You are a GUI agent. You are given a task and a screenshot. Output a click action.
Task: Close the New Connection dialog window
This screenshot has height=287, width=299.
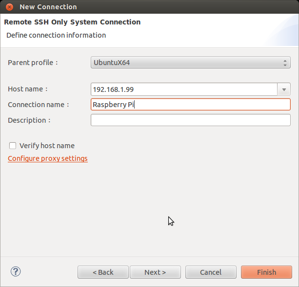pos(9,7)
